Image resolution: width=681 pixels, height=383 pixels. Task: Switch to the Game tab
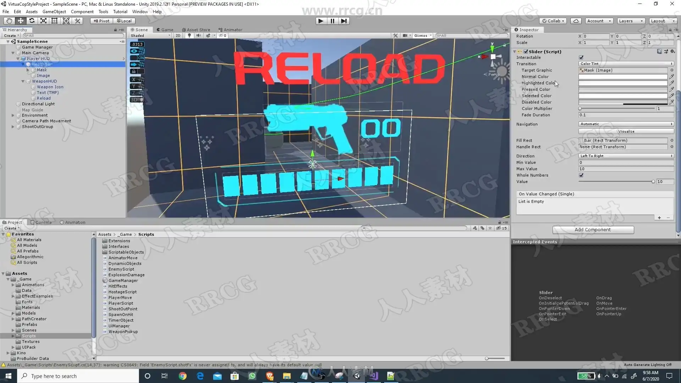(165, 30)
